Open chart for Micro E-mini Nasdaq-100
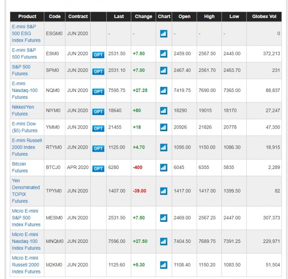Viewport: 288px width, 279px height. (163, 241)
